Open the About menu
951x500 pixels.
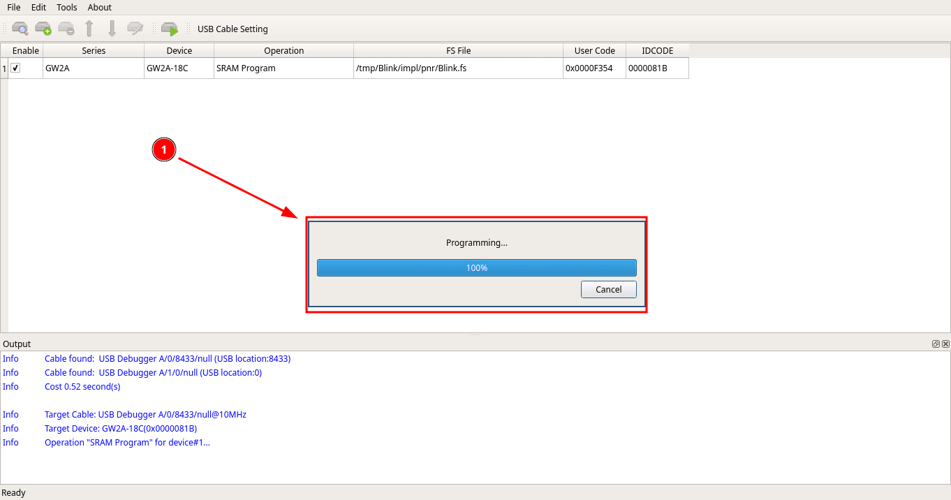[100, 7]
